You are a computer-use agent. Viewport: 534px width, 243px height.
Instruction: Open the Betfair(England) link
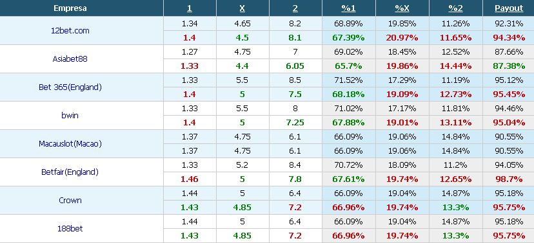(70, 172)
